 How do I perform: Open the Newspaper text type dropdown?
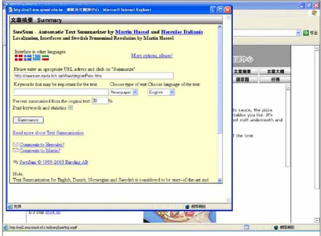124,92
